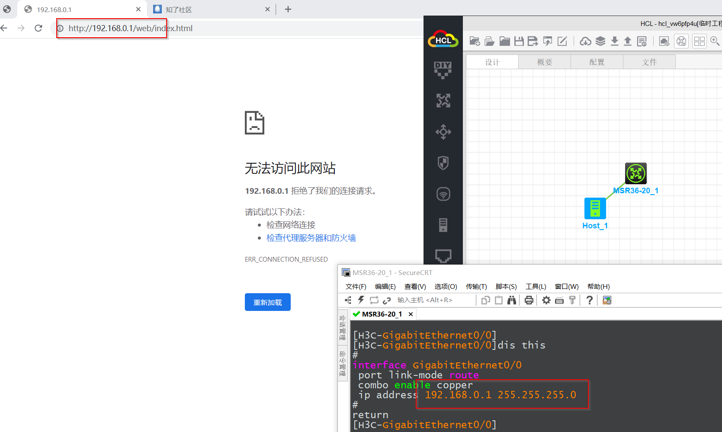Click the browser refresh button
The image size is (722, 432).
pos(39,28)
